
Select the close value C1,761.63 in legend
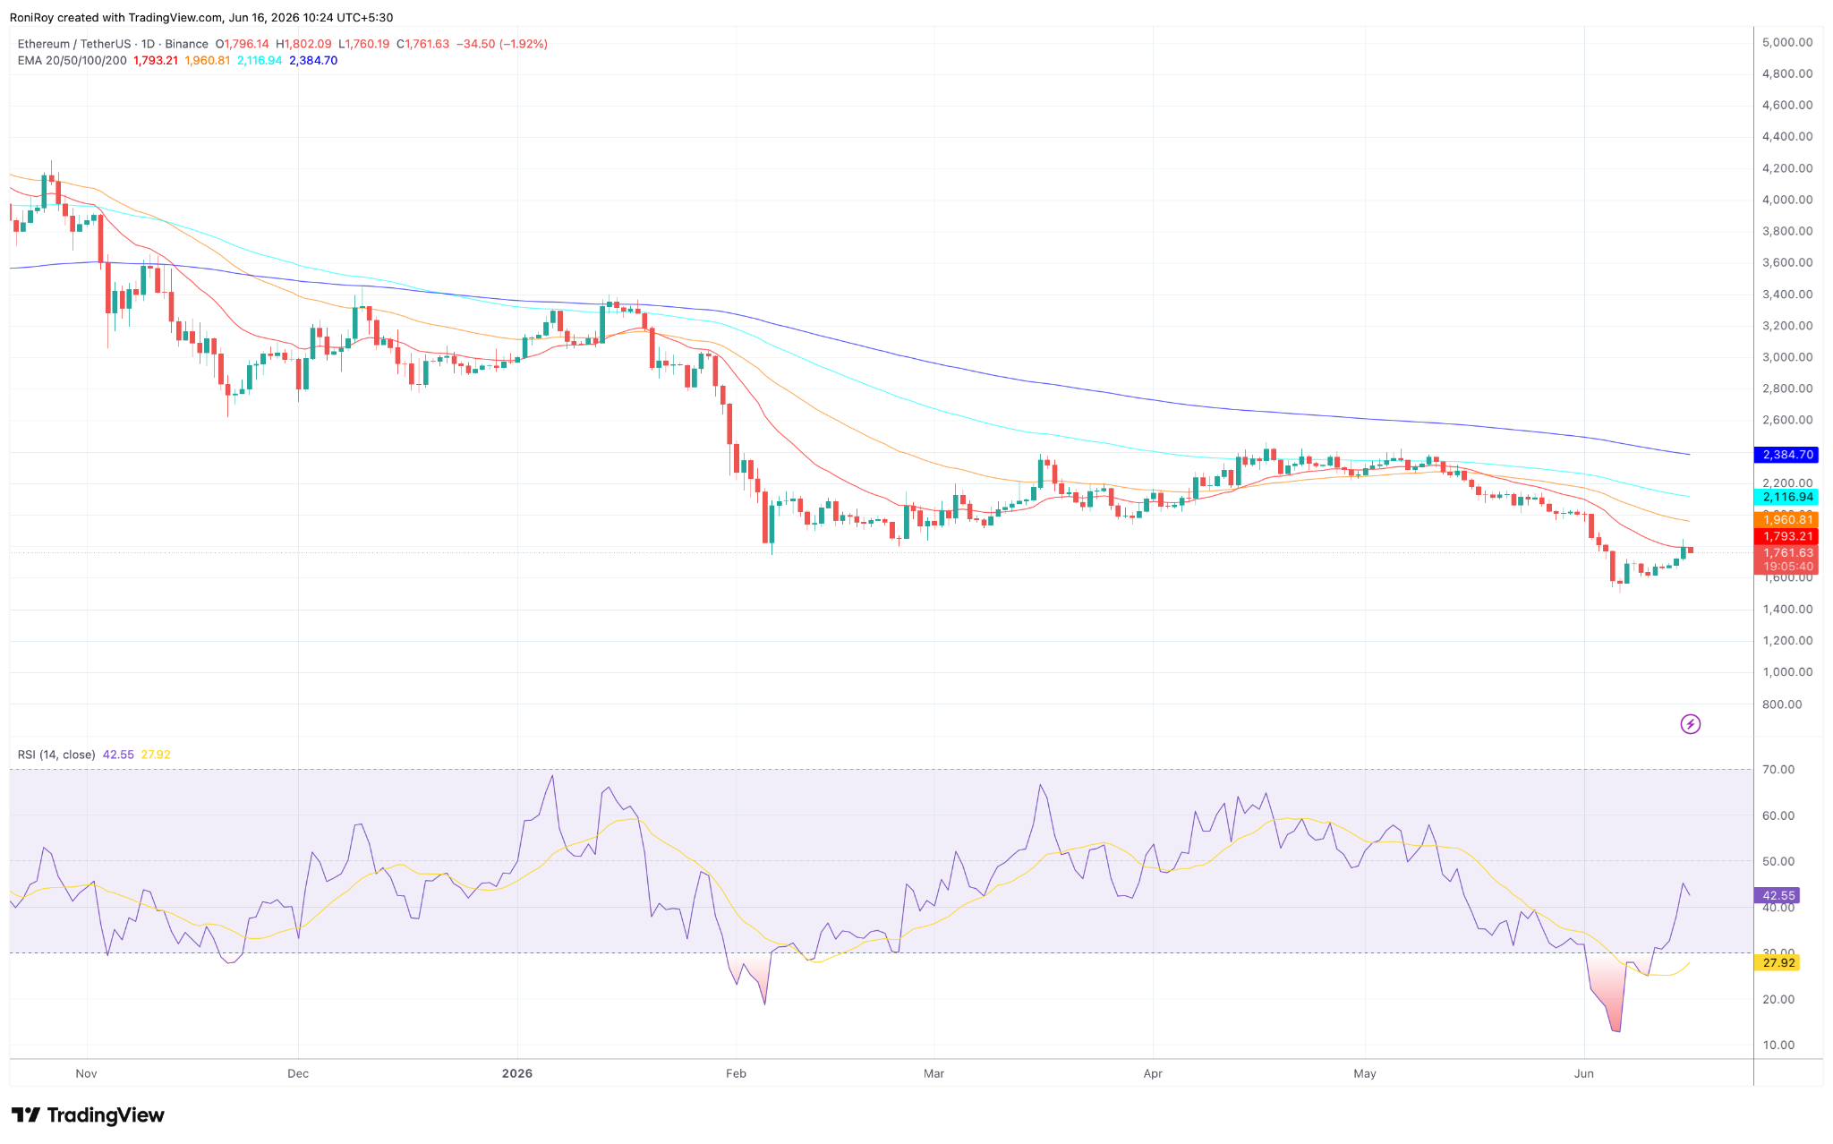[x=422, y=44]
